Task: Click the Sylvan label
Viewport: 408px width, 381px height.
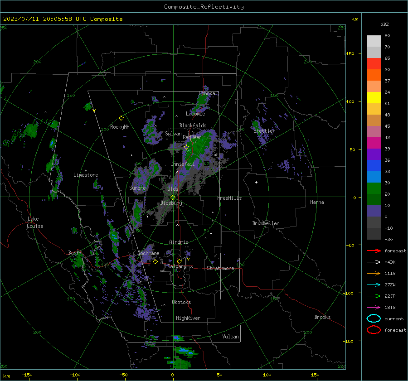Action: point(173,134)
